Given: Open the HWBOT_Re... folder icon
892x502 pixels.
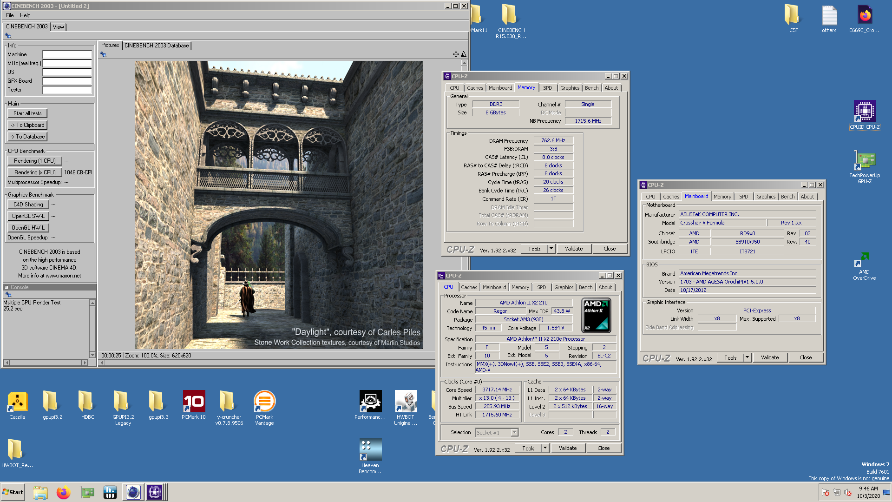Looking at the screenshot, I should click(17, 453).
